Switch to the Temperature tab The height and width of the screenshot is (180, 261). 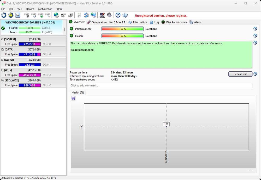click(x=97, y=22)
